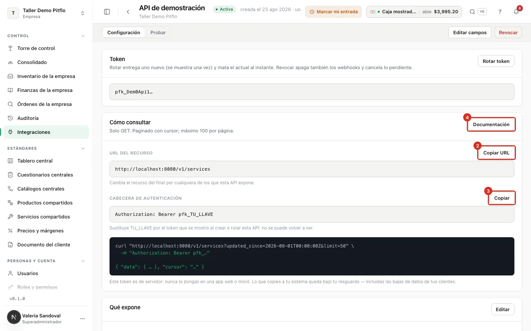Screen dimensions: 531x331
Task: Open Consolidado menu item
Action: [46, 62]
